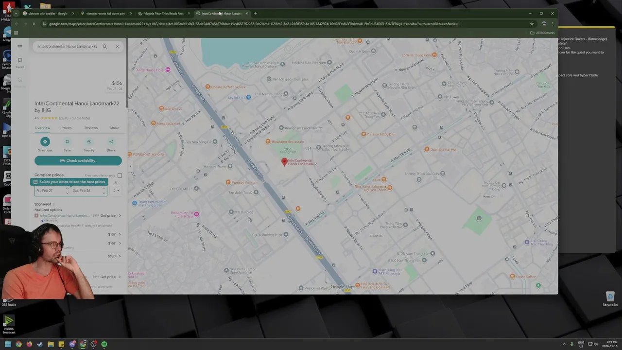This screenshot has height=350, width=622.
Task: Open the browser tab search dropdown
Action: pos(16,14)
